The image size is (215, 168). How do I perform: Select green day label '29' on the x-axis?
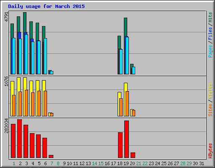click(x=189, y=163)
